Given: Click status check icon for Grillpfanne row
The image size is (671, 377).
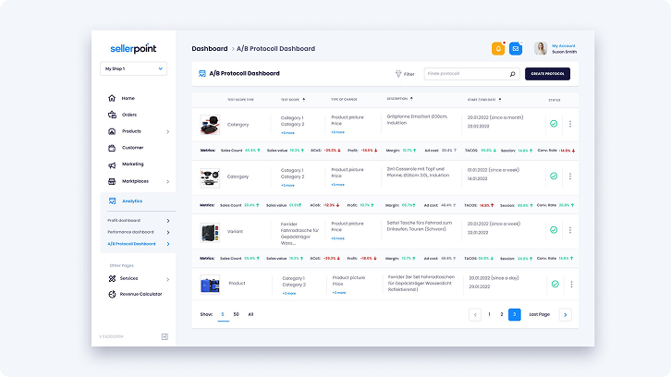Looking at the screenshot, I should point(554,124).
